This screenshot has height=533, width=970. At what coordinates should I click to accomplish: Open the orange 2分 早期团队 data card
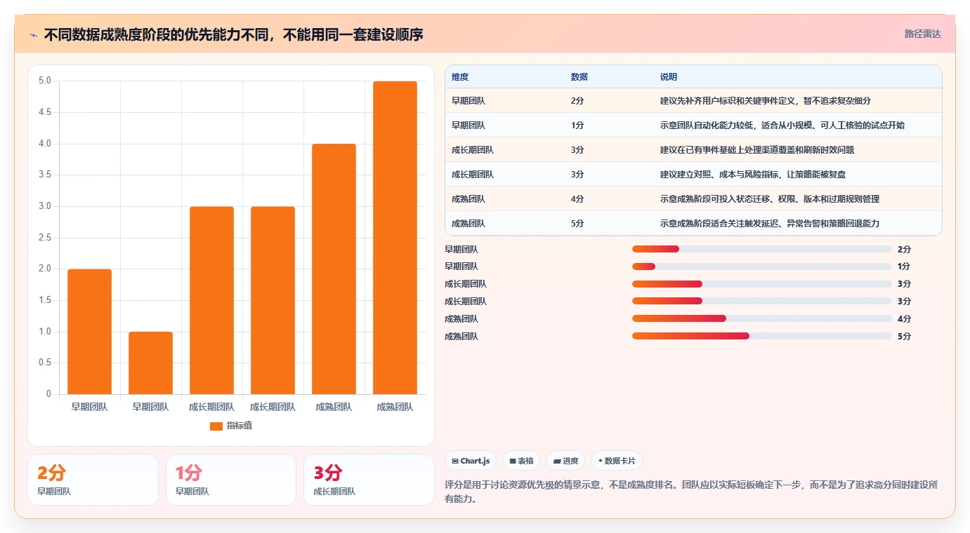[93, 480]
